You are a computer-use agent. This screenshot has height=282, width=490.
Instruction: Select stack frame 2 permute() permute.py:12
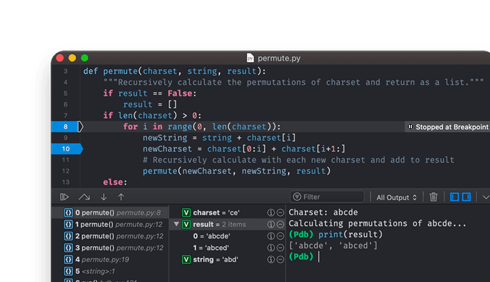pyautogui.click(x=110, y=236)
